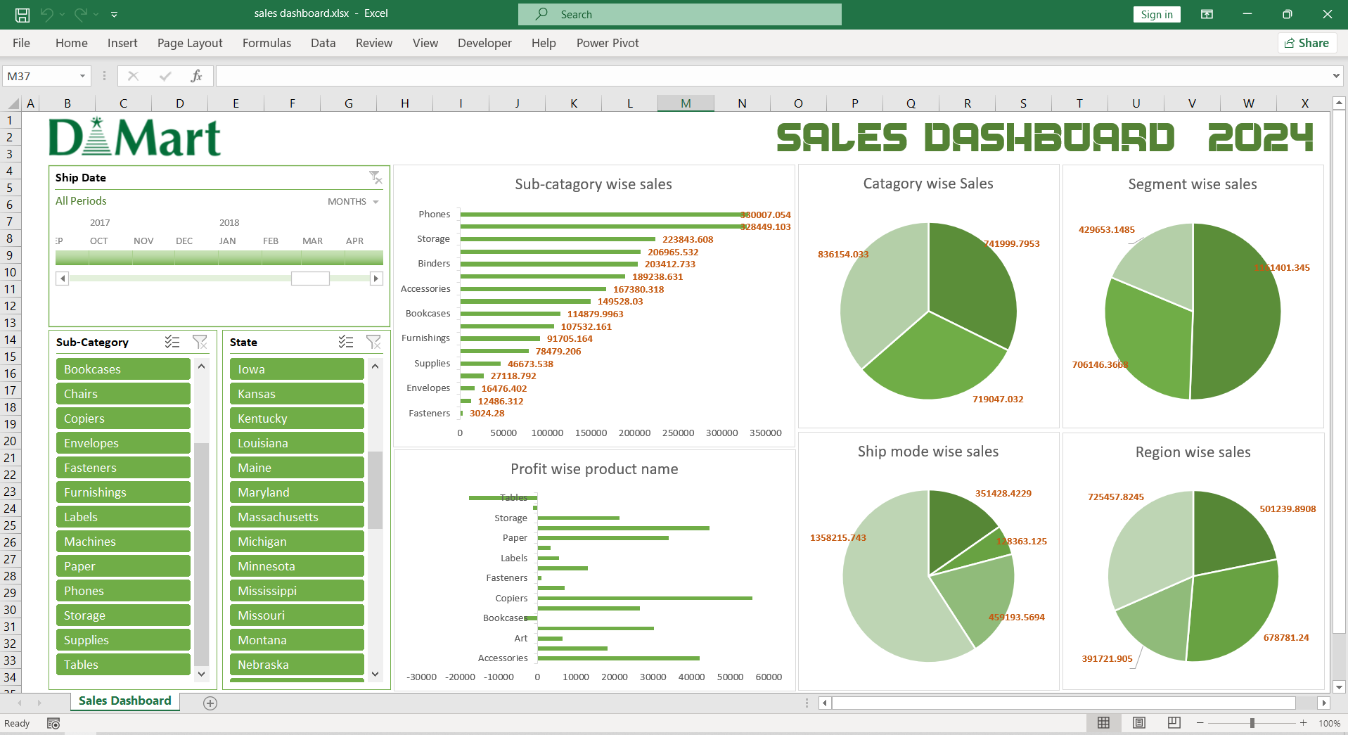Click the Select All corner triangle
This screenshot has height=735, width=1348.
(x=14, y=103)
